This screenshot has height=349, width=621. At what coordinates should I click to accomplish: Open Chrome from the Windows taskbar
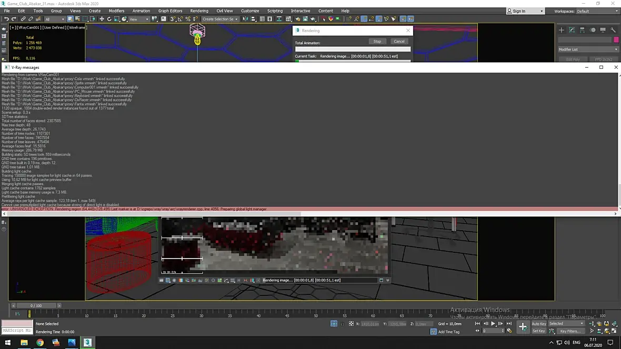(x=39, y=343)
